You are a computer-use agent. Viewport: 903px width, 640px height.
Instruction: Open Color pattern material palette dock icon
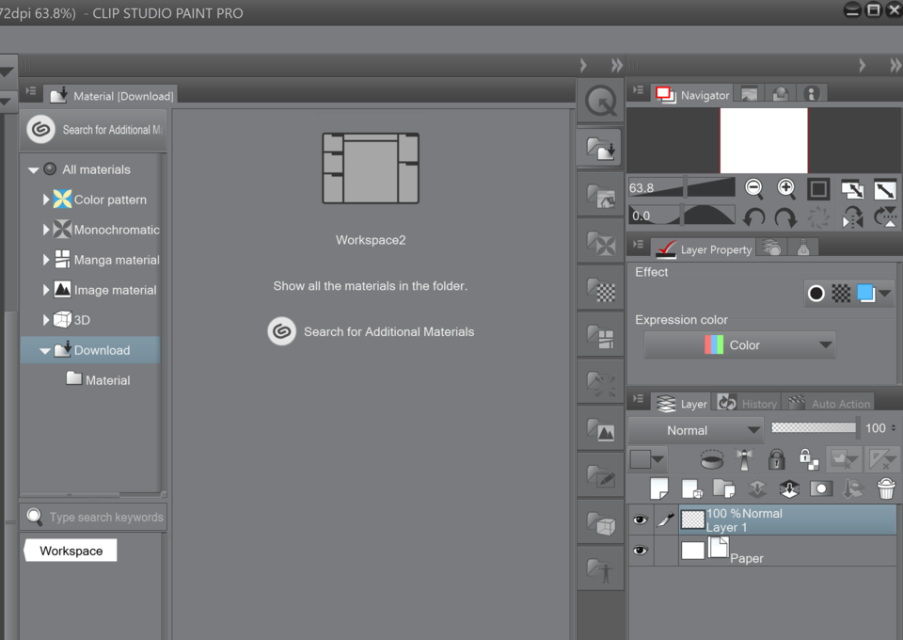click(x=601, y=196)
